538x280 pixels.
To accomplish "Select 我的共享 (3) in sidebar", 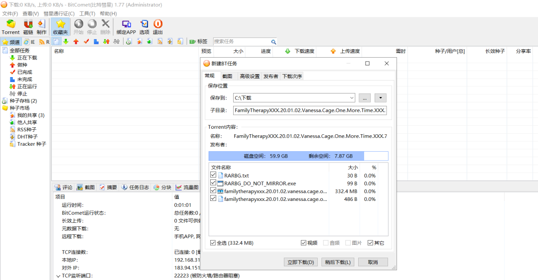I will point(31,115).
